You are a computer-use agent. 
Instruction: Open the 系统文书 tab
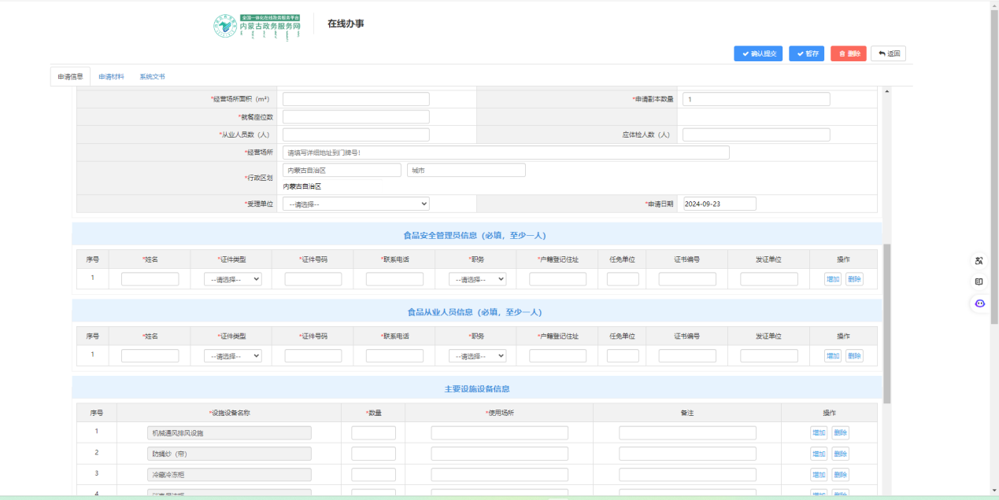tap(152, 77)
